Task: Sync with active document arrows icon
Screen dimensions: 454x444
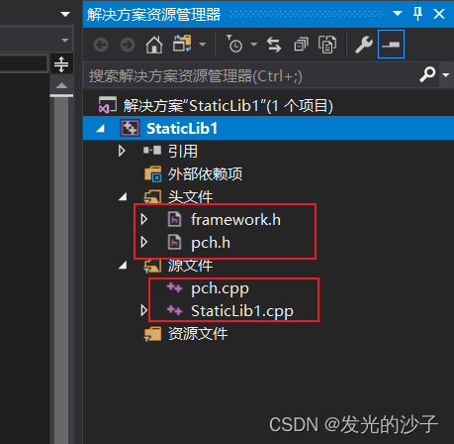Action: pyautogui.click(x=274, y=45)
